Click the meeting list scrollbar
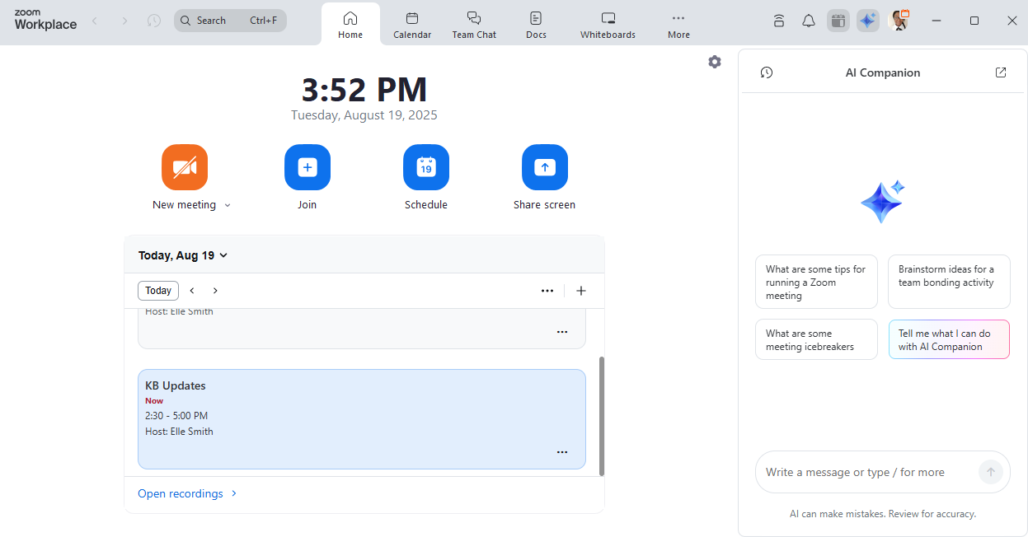This screenshot has height=537, width=1028. (602, 415)
